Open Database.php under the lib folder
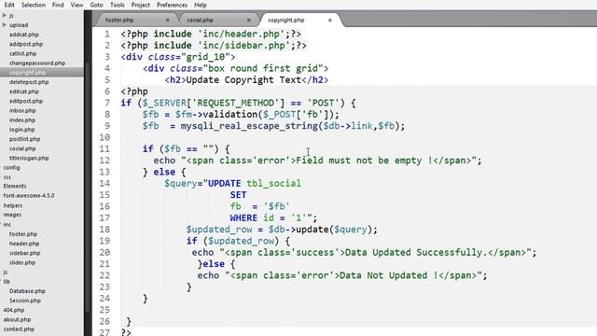The image size is (597, 336). click(27, 291)
